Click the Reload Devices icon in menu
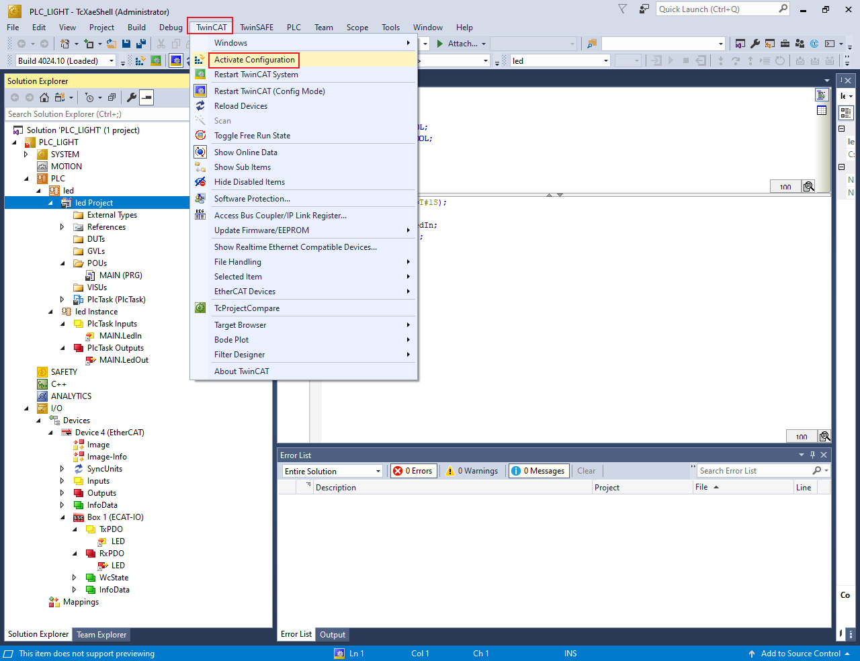This screenshot has height=661, width=860. point(200,106)
